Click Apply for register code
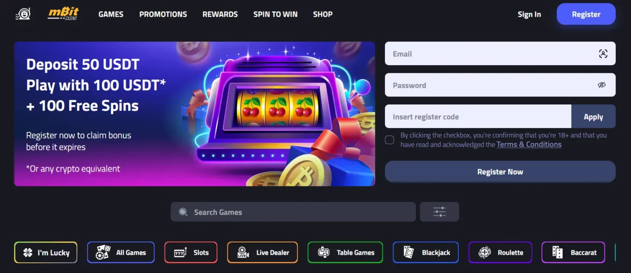This screenshot has height=273, width=631. 593,116
